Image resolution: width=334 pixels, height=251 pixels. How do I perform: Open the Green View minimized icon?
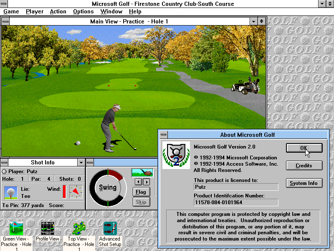pos(16,228)
